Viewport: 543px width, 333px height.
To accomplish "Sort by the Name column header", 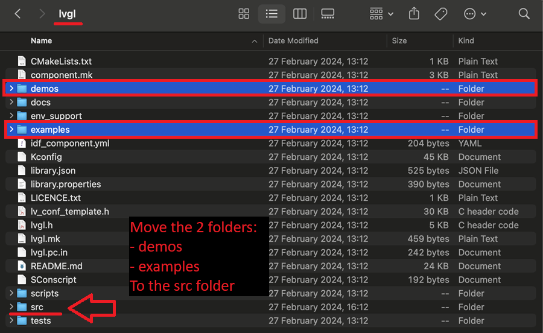I will coord(41,41).
